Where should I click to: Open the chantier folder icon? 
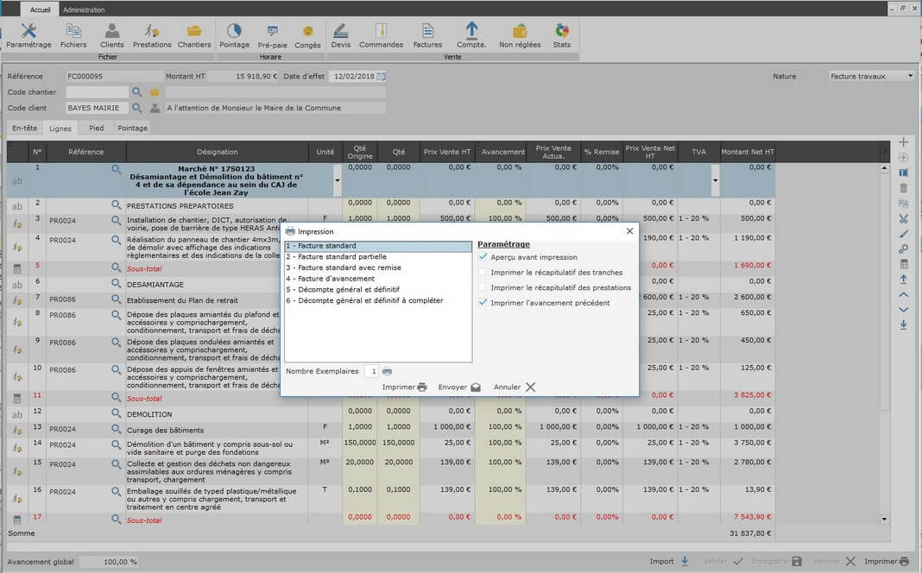pos(155,92)
